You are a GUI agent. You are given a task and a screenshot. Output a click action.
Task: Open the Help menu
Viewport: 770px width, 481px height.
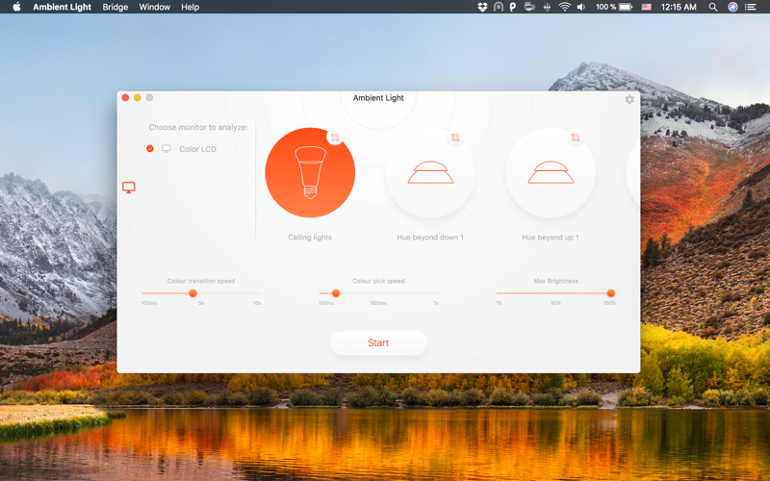(190, 7)
